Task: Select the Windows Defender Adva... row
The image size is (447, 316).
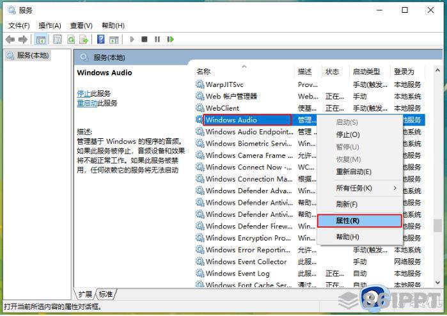Action: [x=310, y=191]
